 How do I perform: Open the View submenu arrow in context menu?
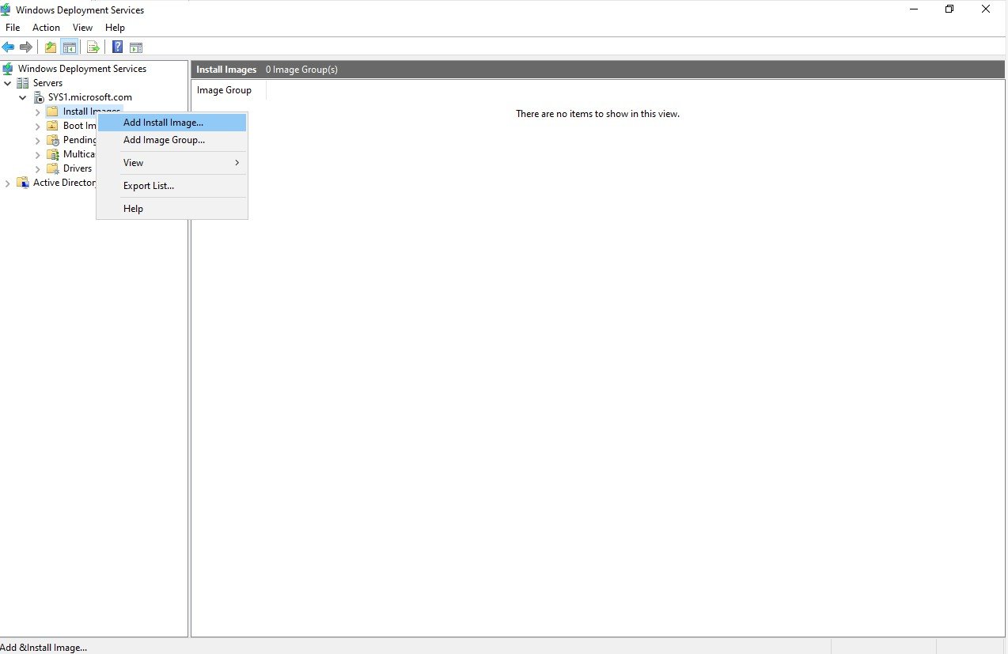[237, 163]
